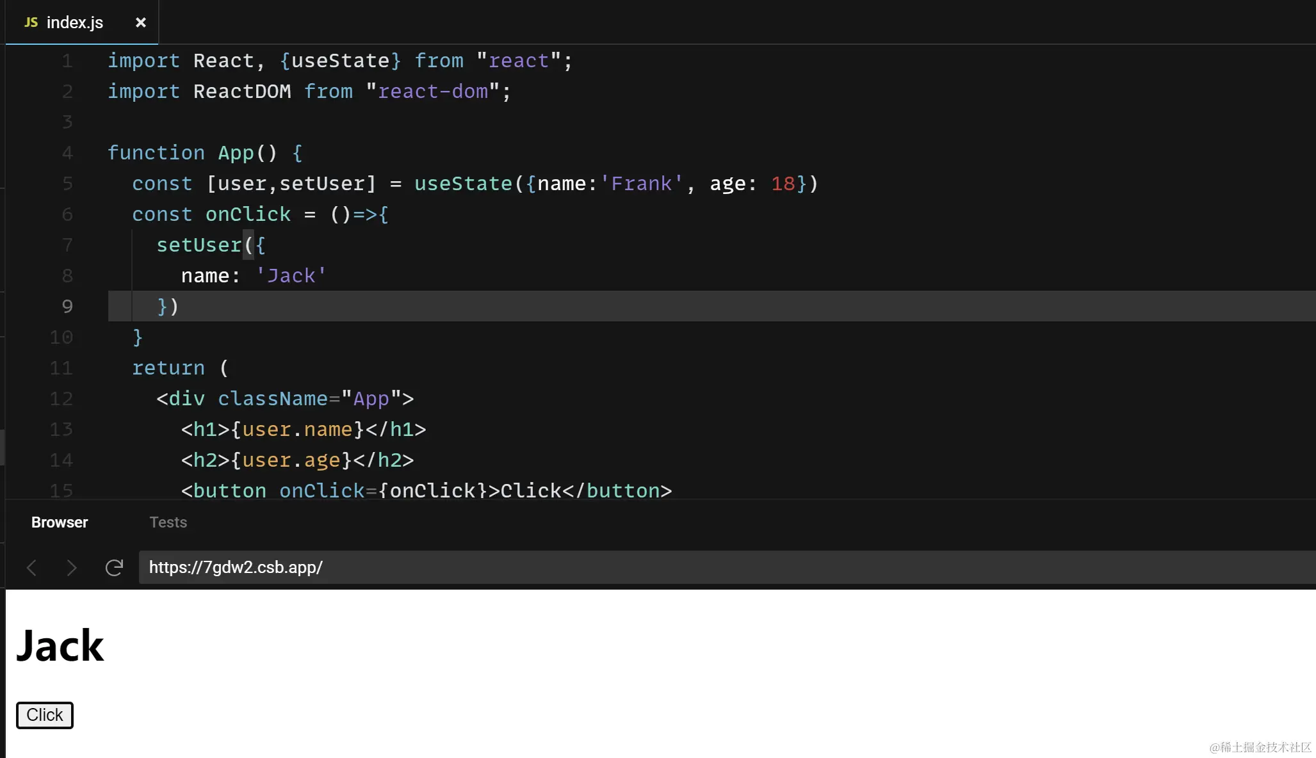The width and height of the screenshot is (1316, 758).
Task: Click the return keyword on line 11
Action: click(168, 368)
